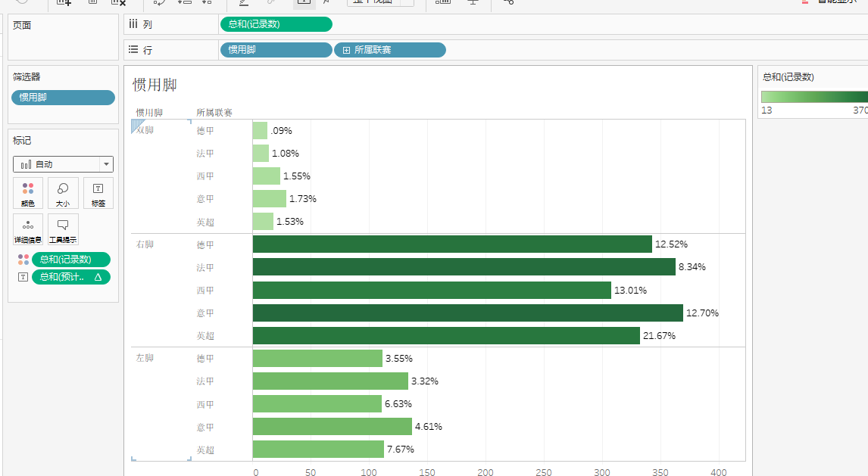The width and height of the screenshot is (868, 476).
Task: Click the 英超 row label under 右脚
Action: pos(205,336)
